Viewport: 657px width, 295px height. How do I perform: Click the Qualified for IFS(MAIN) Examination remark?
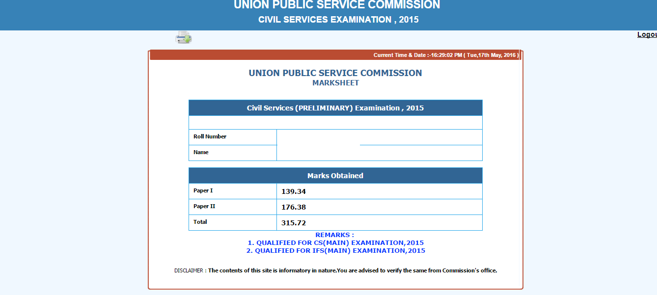tap(335, 251)
